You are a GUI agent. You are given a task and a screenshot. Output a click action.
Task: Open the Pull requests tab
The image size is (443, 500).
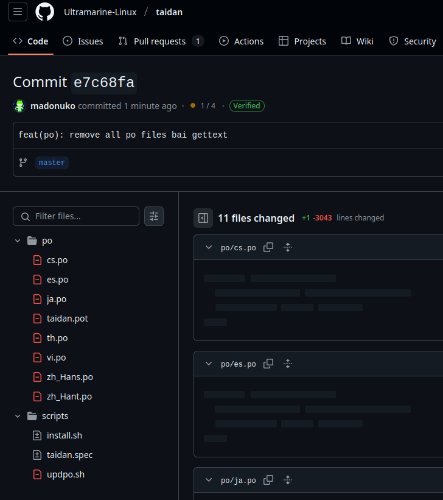click(161, 41)
